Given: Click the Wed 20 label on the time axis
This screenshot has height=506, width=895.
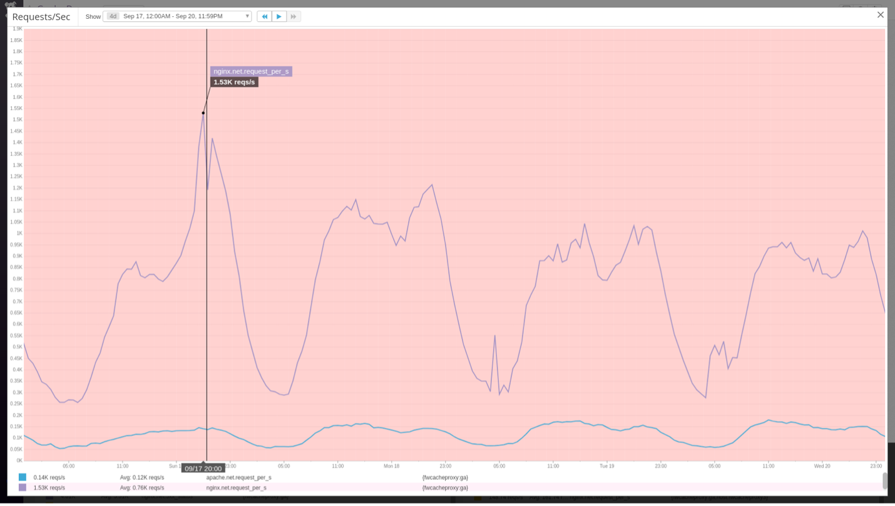Looking at the screenshot, I should coord(822,466).
